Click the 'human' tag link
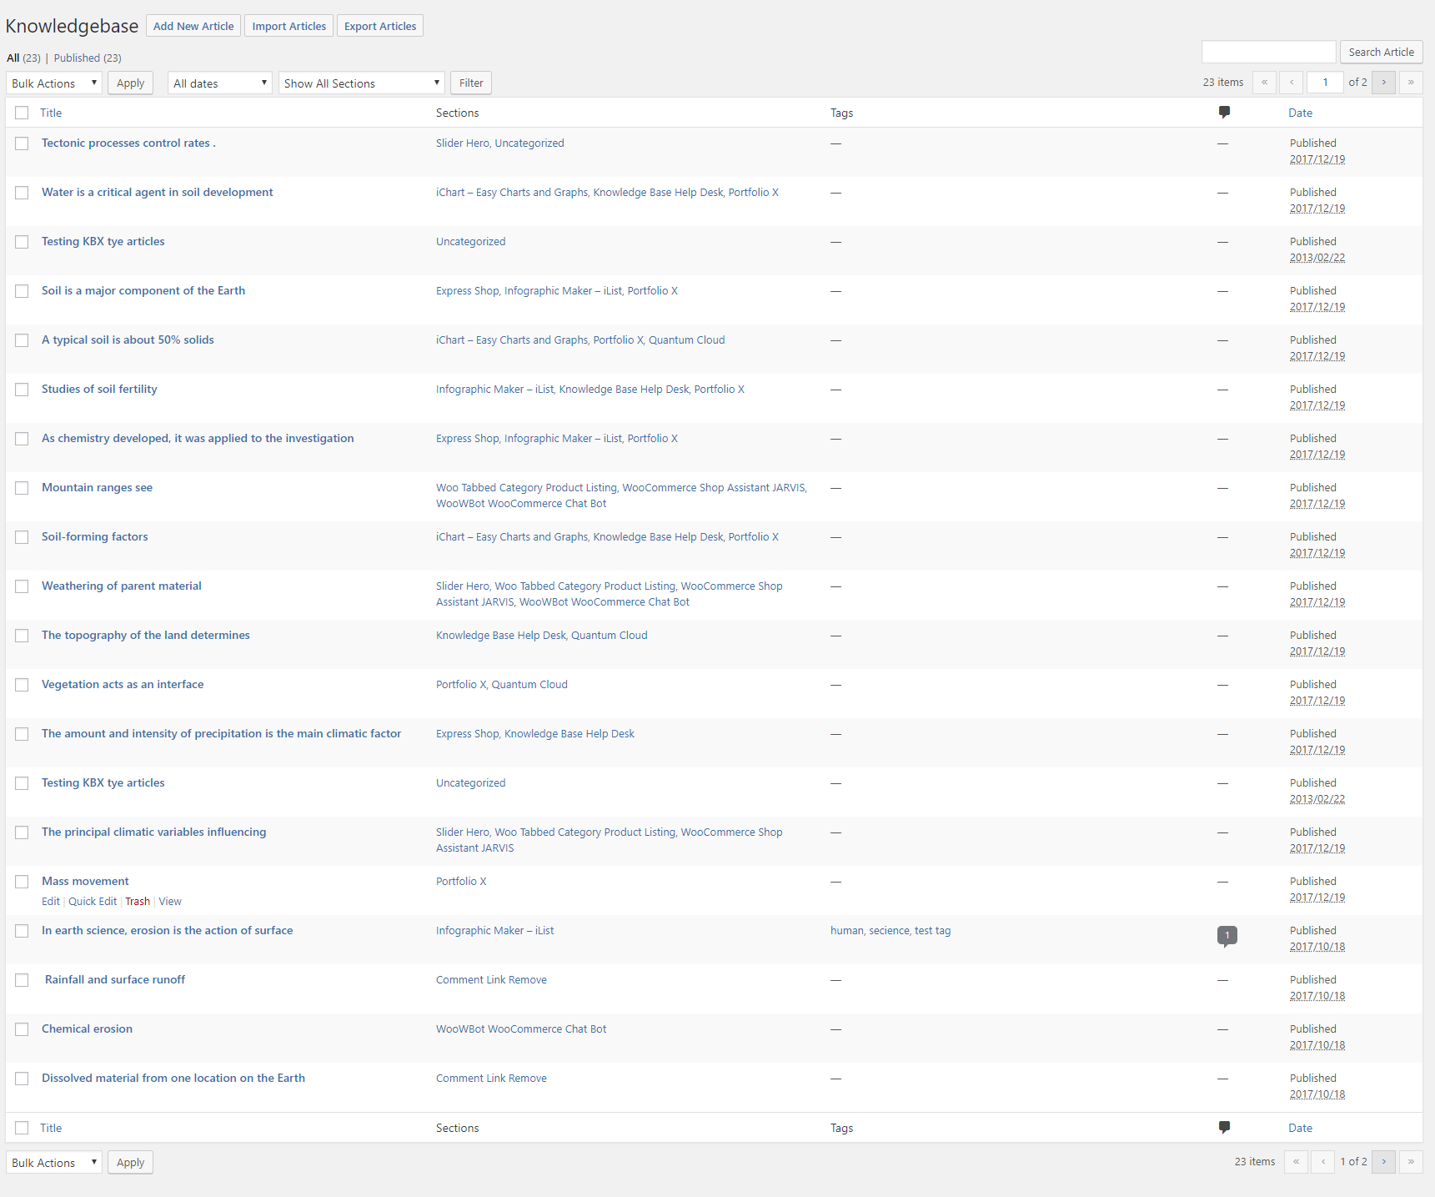This screenshot has width=1435, height=1197. coord(847,931)
